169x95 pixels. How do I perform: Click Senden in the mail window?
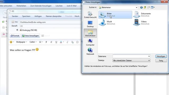pos(15,16)
